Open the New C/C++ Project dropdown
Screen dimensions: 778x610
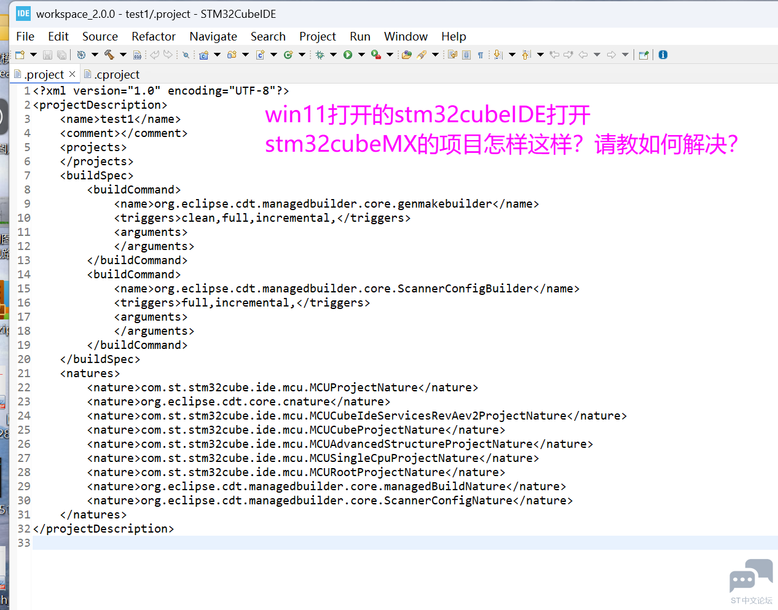(217, 55)
